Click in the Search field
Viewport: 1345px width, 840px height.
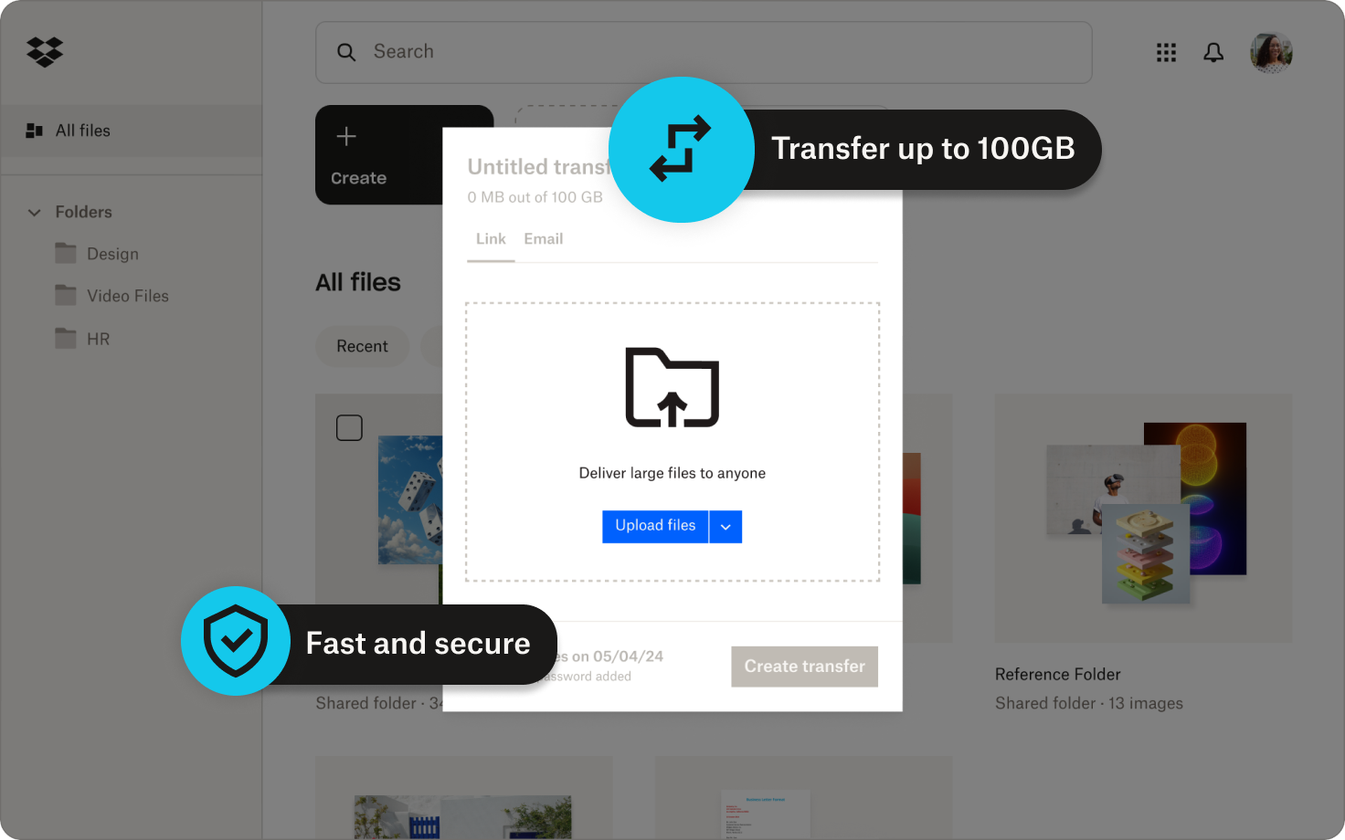point(704,52)
